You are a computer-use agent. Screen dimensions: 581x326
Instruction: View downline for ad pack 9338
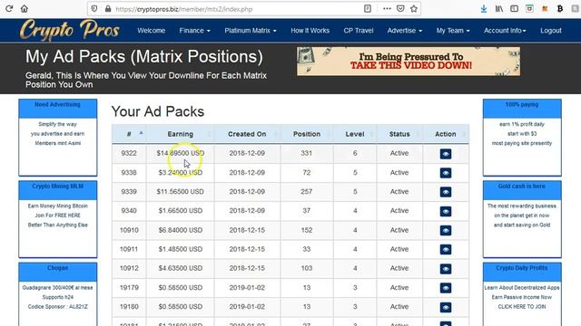(446, 173)
